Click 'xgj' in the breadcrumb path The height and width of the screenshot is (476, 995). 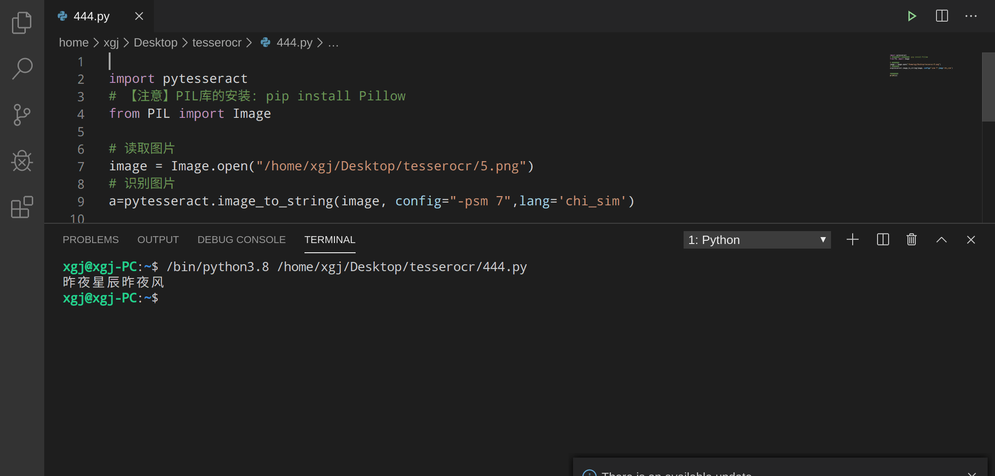[x=111, y=43]
